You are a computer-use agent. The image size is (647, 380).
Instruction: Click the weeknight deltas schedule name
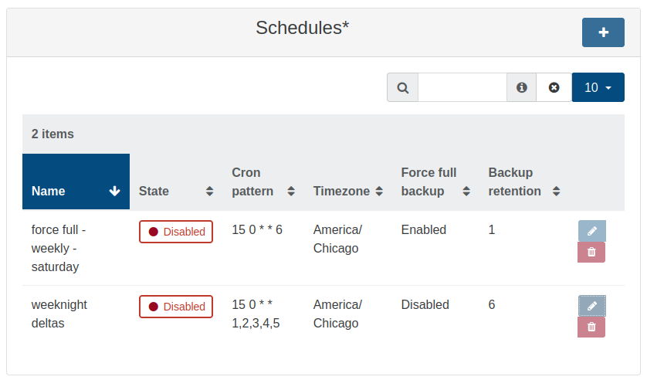(x=59, y=314)
